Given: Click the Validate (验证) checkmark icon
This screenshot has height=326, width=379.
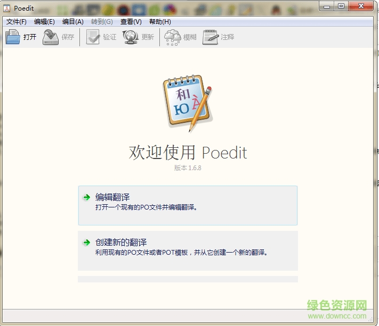Looking at the screenshot, I should 93,37.
